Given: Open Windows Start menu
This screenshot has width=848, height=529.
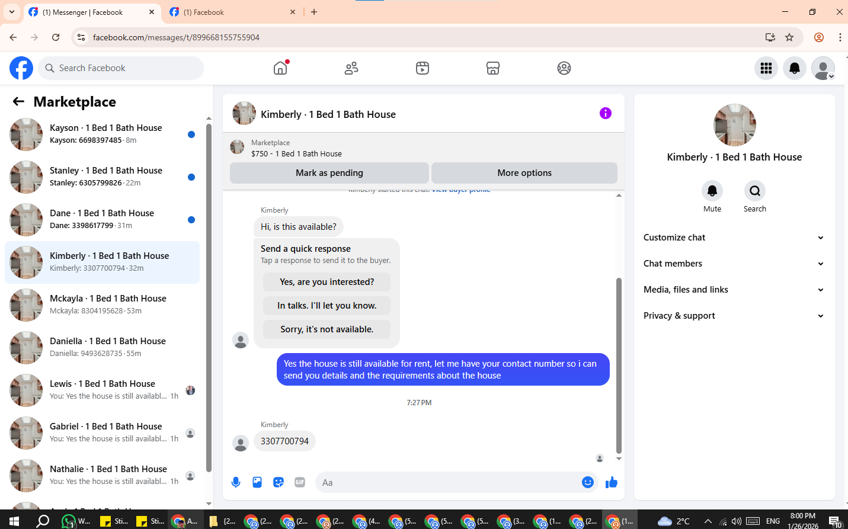Looking at the screenshot, I should (x=14, y=521).
